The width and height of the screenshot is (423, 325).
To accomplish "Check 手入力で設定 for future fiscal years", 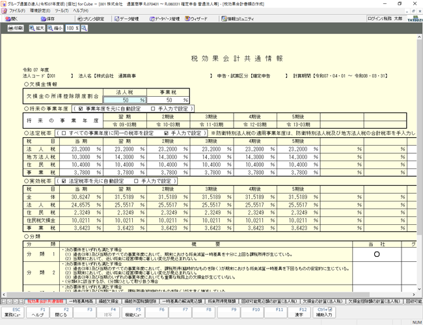I will point(153,109).
